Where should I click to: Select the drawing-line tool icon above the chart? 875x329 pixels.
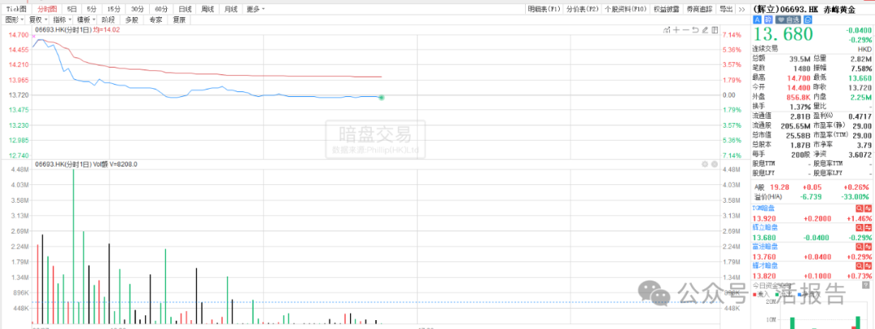point(666,30)
